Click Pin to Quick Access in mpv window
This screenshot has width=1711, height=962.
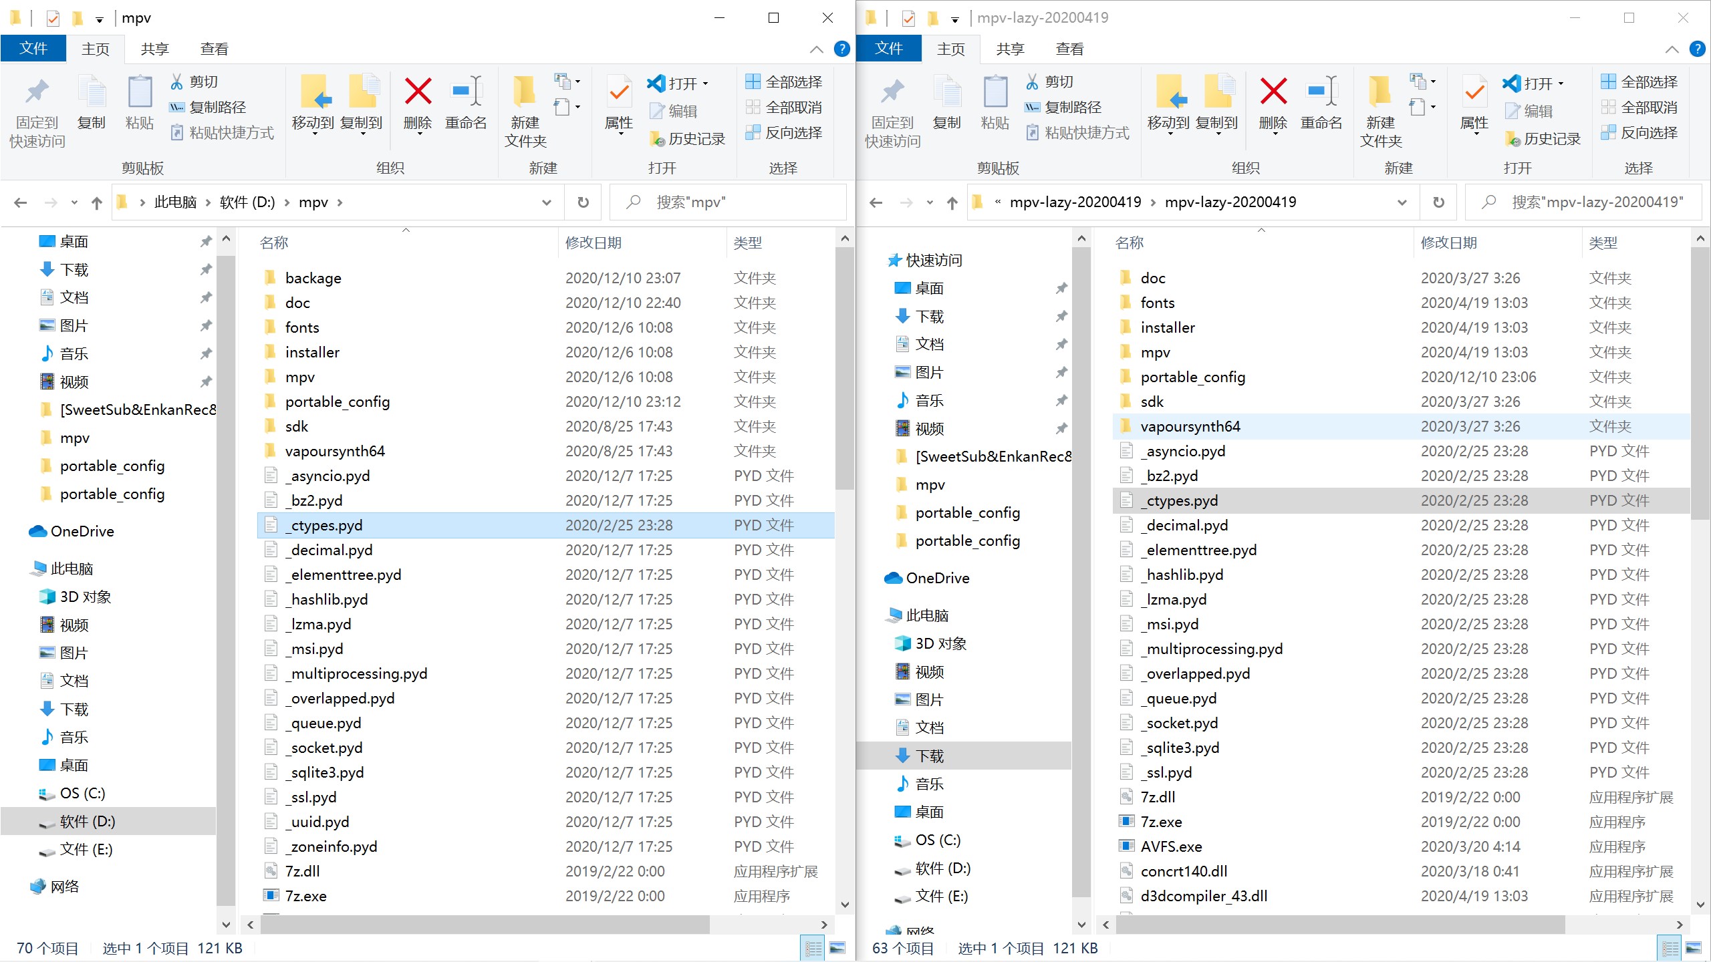click(x=37, y=111)
